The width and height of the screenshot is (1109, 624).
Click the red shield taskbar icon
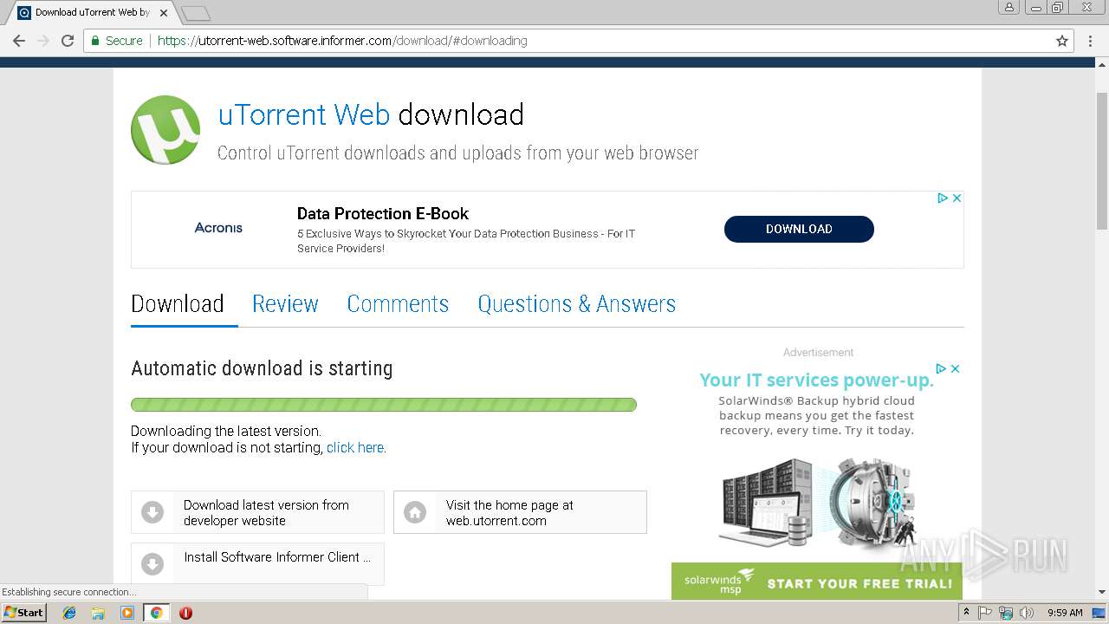coord(185,613)
